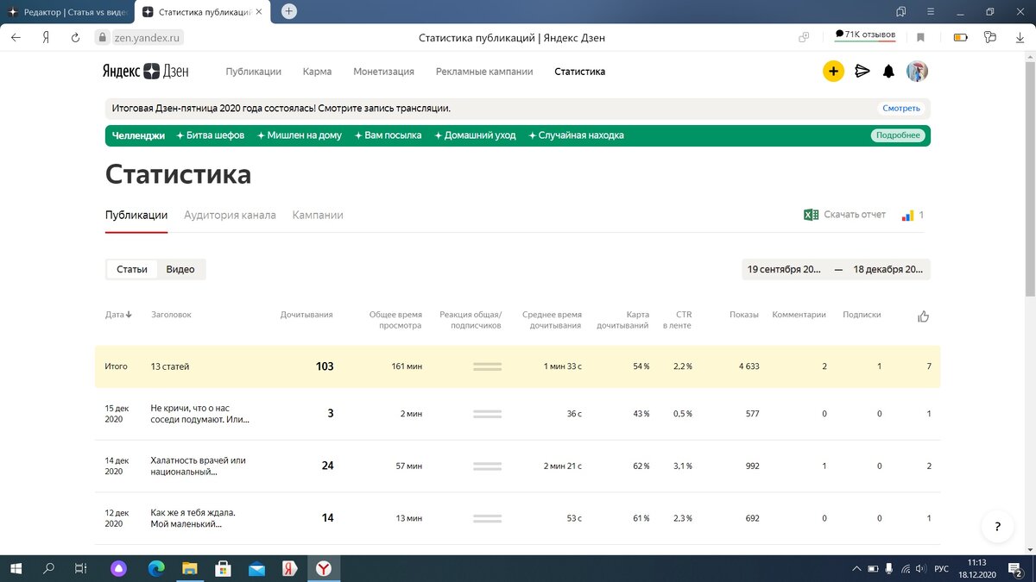Open the help question mark button
Screen dimensions: 1036x582
click(x=998, y=526)
